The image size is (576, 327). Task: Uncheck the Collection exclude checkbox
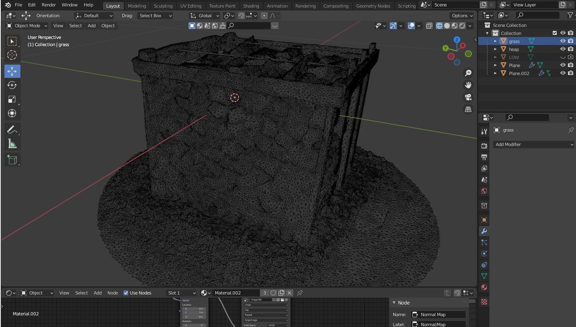pyautogui.click(x=555, y=33)
